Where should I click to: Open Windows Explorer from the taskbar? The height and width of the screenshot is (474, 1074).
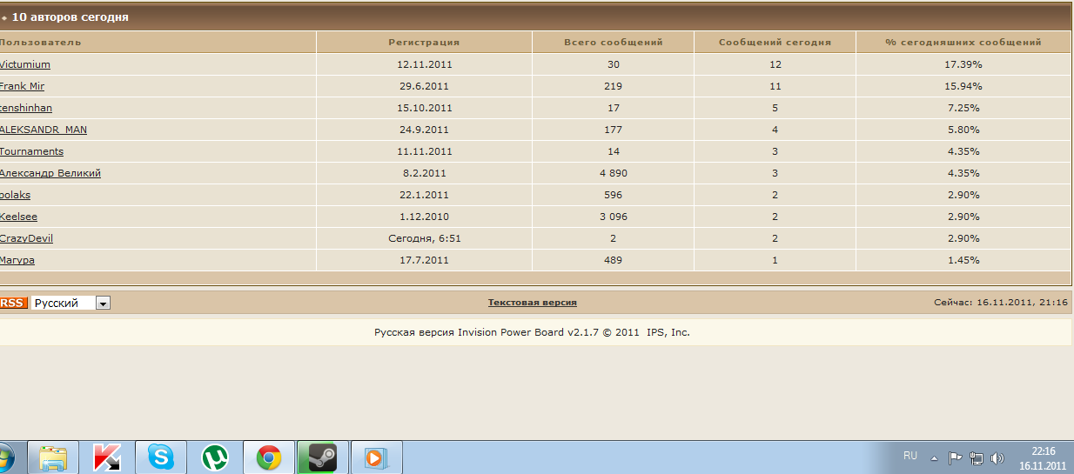[x=53, y=457]
